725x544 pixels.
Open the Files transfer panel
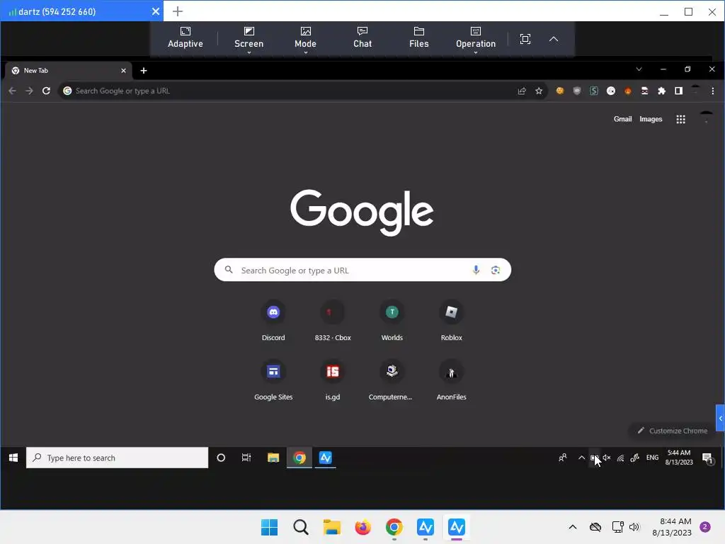pyautogui.click(x=418, y=38)
